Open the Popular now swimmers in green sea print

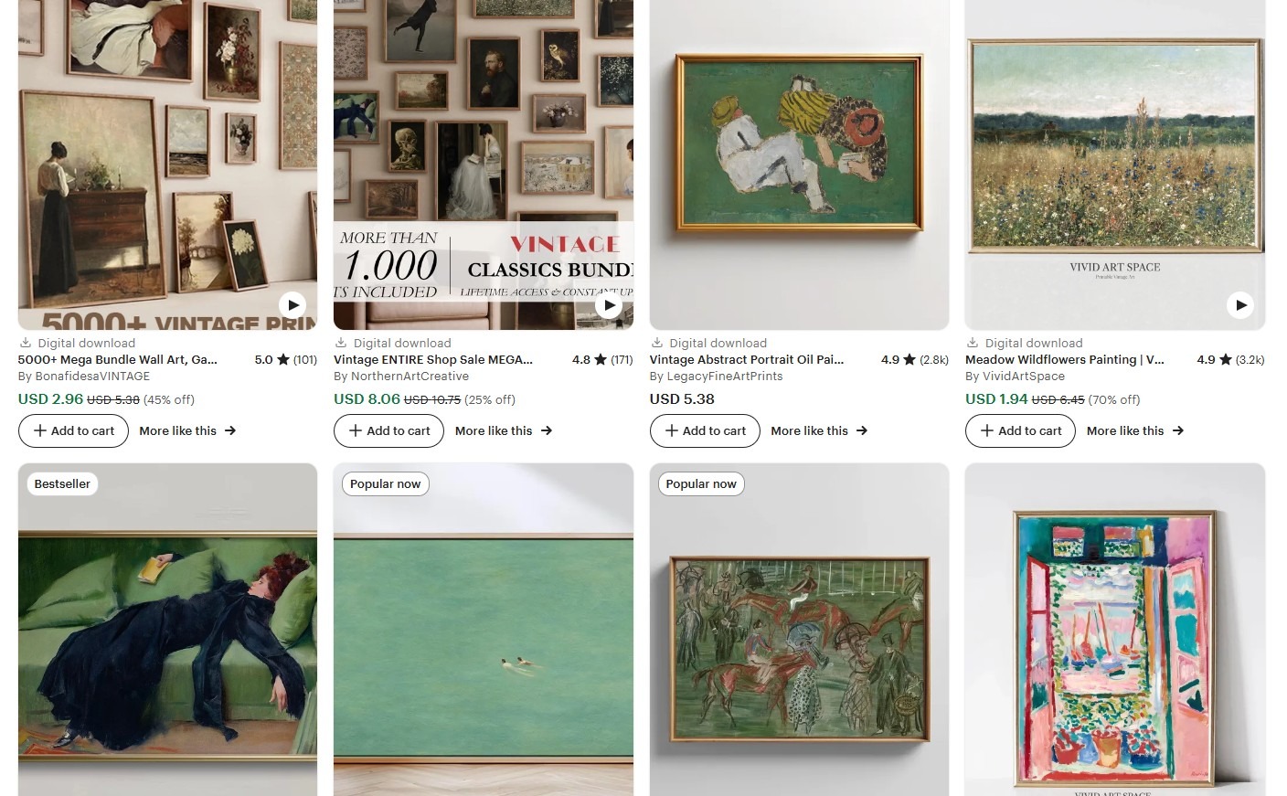[x=484, y=630]
